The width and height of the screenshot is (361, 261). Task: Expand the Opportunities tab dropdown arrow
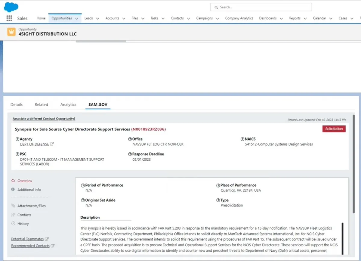tap(77, 18)
